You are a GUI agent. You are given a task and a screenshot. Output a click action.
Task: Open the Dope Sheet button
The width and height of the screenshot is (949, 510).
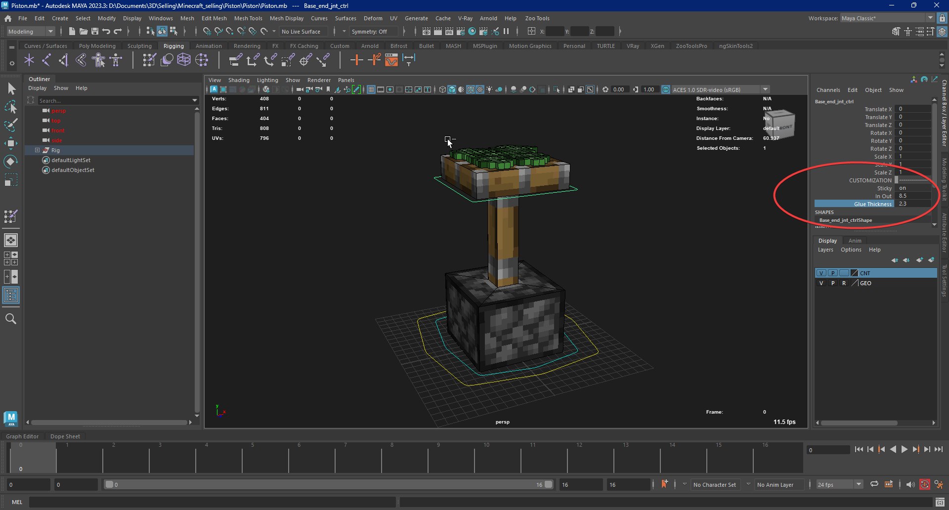click(x=65, y=436)
